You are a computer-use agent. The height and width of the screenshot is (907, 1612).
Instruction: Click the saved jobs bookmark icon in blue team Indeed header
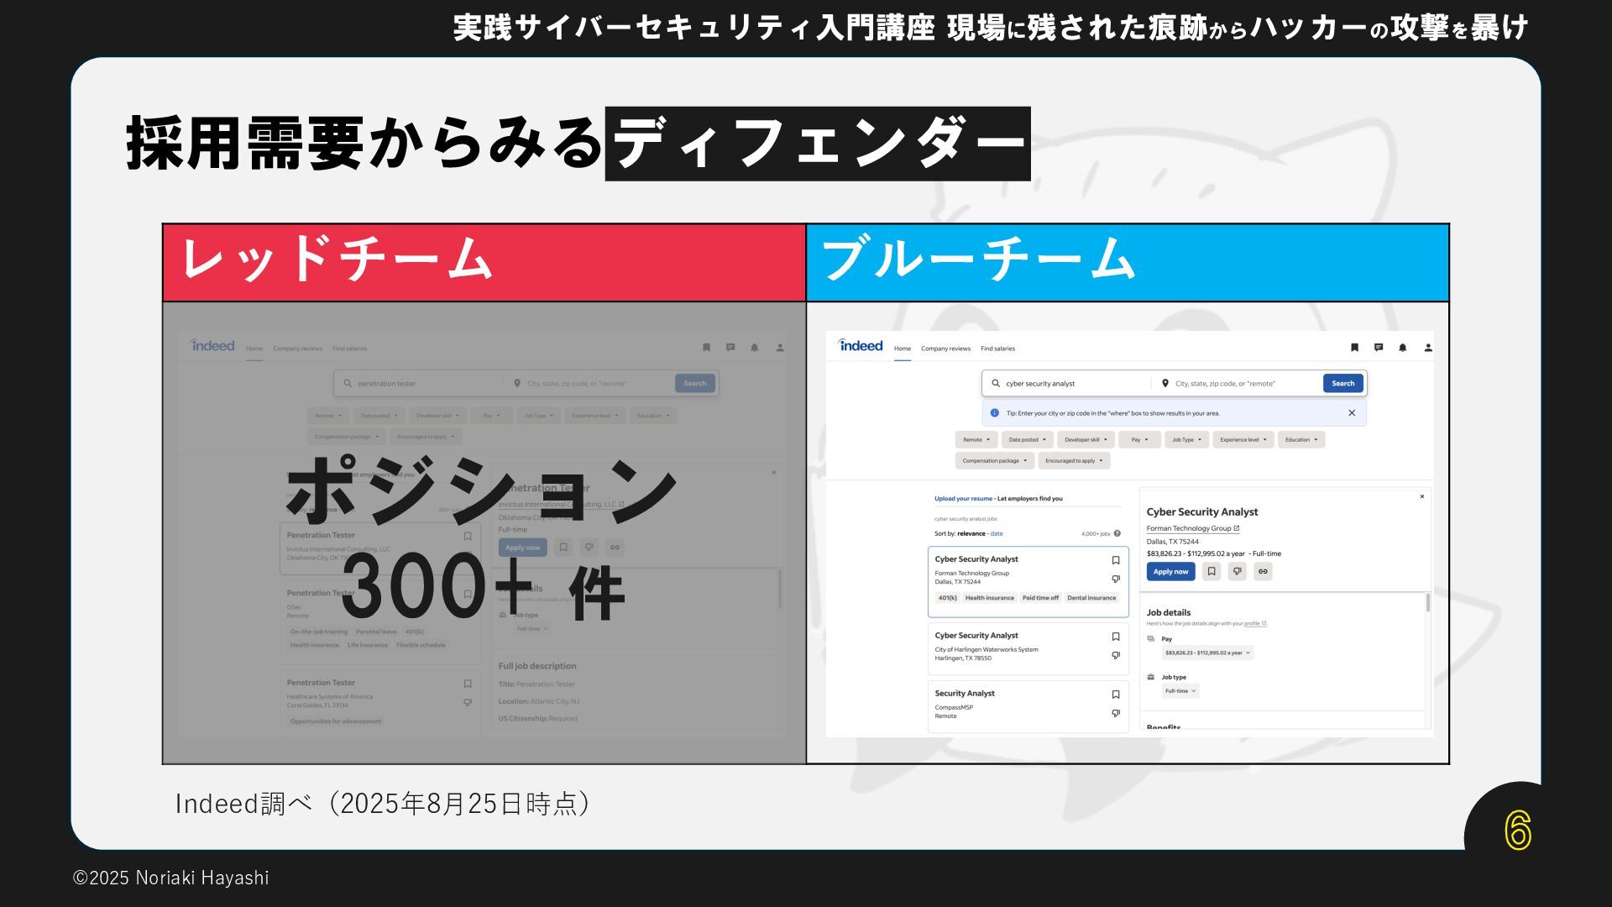pos(1354,348)
